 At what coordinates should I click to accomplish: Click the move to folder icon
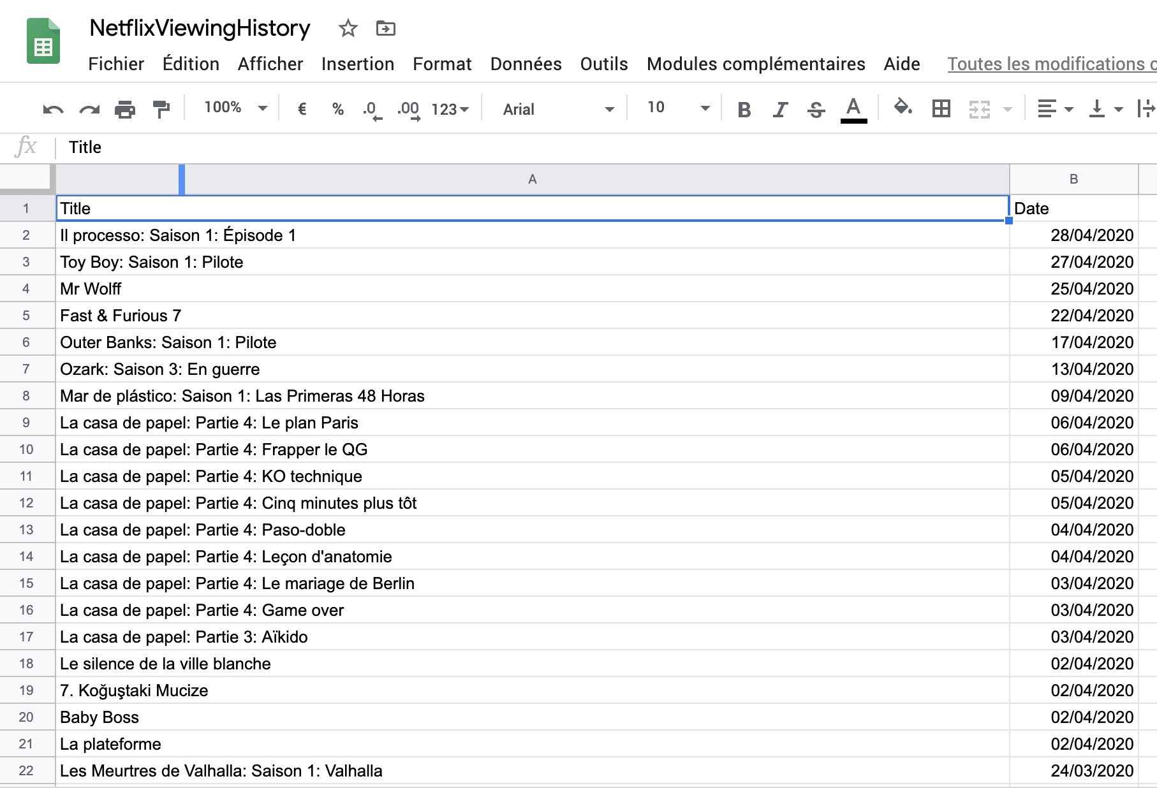[x=385, y=29]
